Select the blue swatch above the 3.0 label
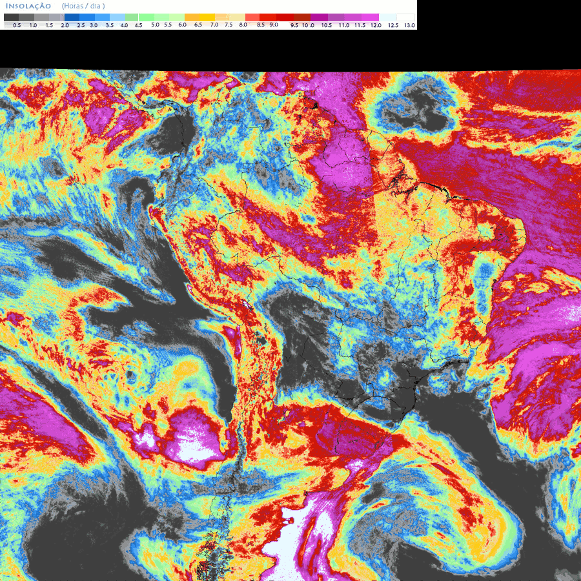Viewport: 581px width, 581px height. (x=87, y=17)
